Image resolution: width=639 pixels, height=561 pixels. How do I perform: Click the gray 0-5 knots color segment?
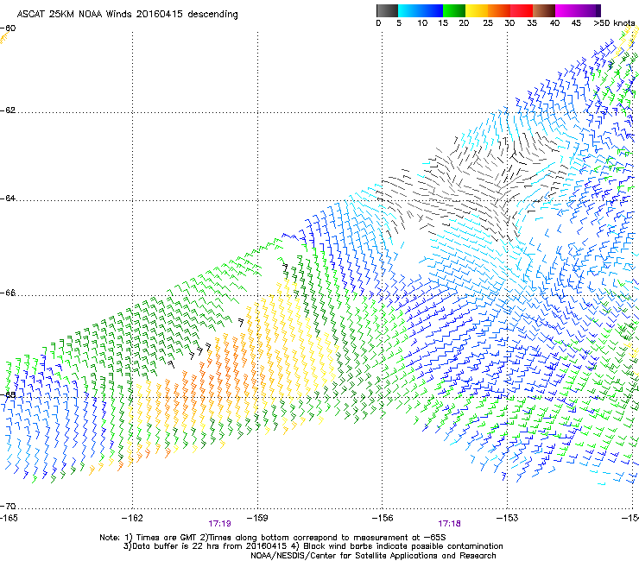coord(387,10)
